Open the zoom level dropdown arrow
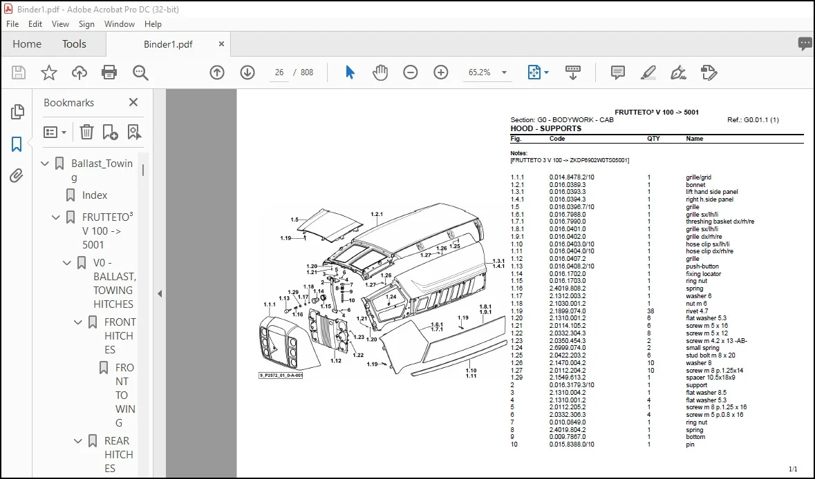This screenshot has width=815, height=479. tap(504, 72)
